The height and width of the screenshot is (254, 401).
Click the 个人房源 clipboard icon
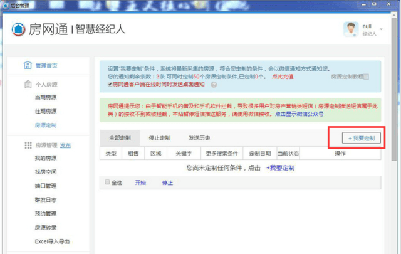coord(28,84)
